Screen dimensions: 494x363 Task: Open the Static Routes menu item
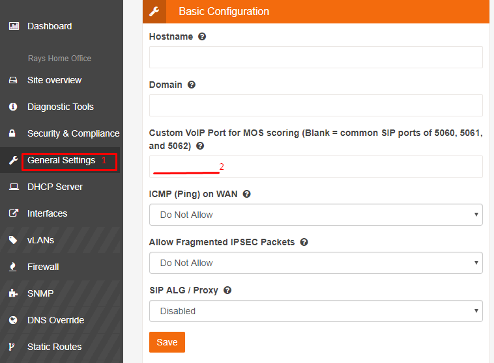coord(55,347)
